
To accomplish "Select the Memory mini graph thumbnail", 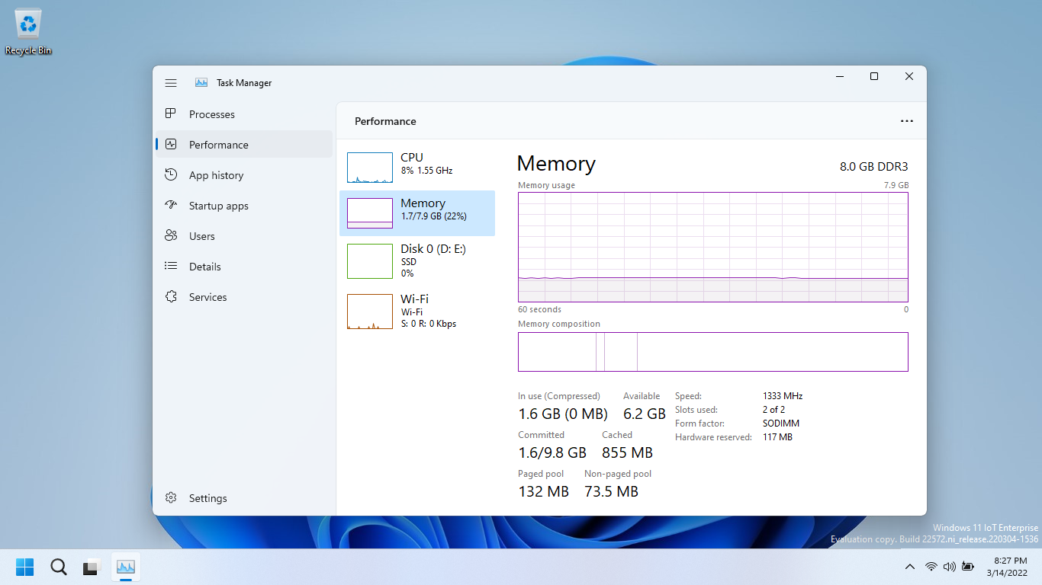I will coord(370,213).
